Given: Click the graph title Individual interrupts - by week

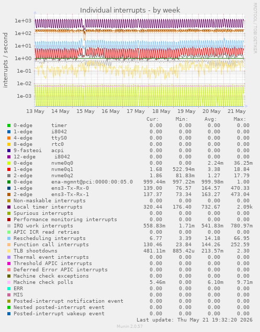Looking at the screenshot, I should pos(130,10).
